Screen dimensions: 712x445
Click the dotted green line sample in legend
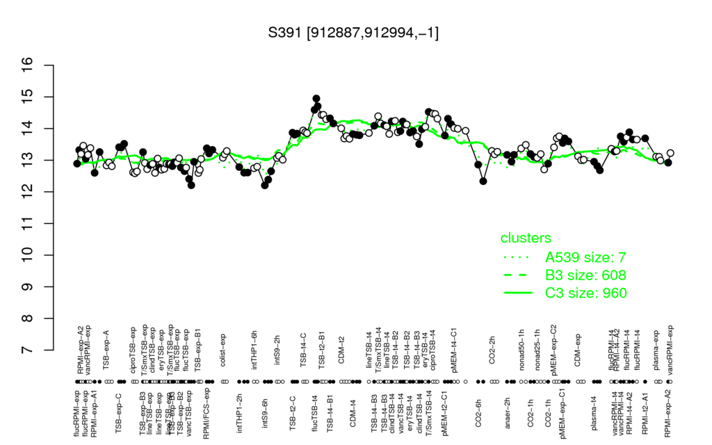(x=517, y=257)
